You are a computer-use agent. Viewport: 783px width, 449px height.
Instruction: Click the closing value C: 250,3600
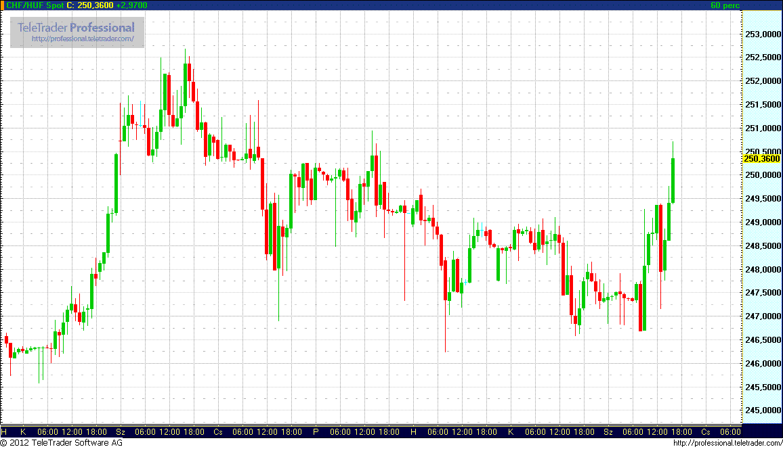(90, 5)
